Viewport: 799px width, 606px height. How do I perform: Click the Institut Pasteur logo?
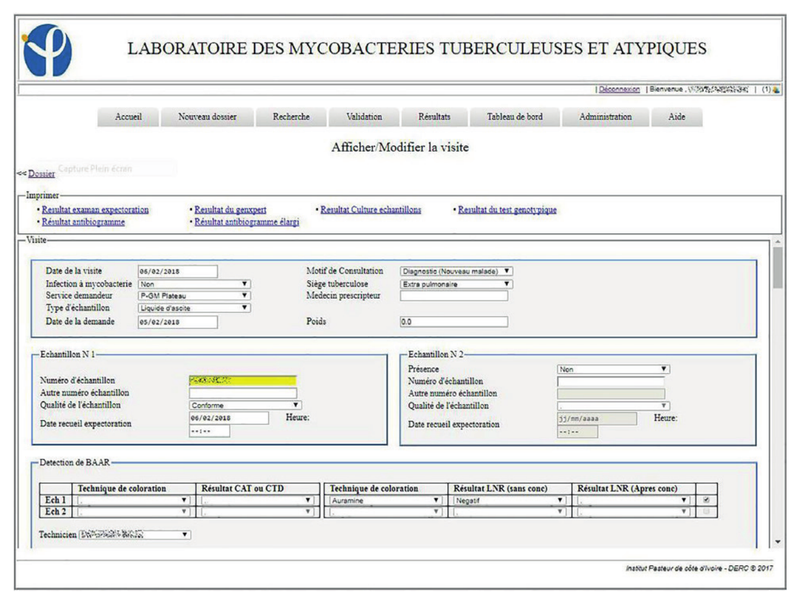(47, 51)
